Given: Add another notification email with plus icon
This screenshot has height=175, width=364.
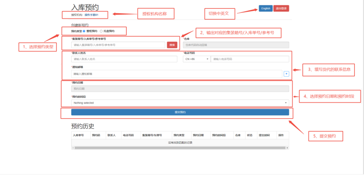Looking at the screenshot, I should point(286,74).
